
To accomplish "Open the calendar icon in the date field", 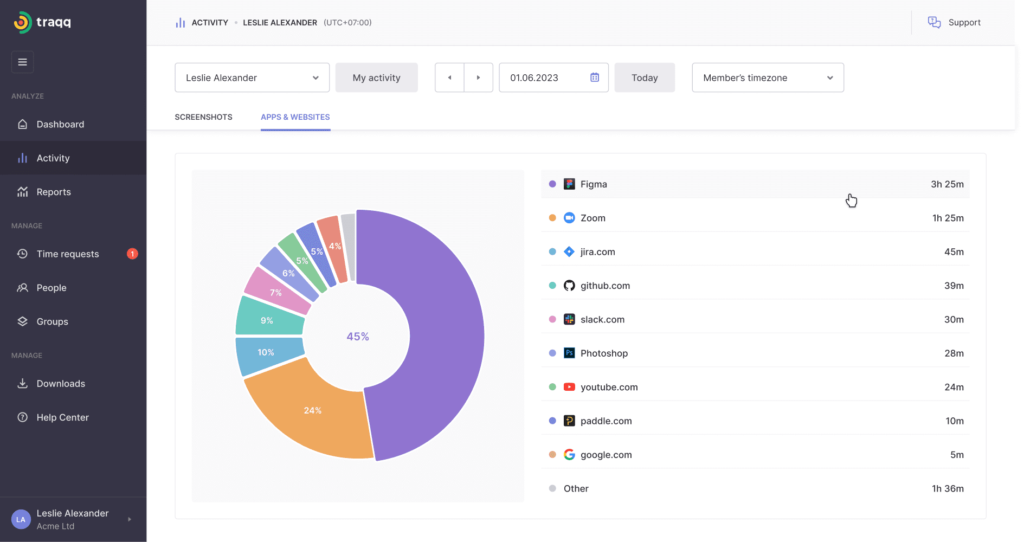I will pyautogui.click(x=594, y=78).
